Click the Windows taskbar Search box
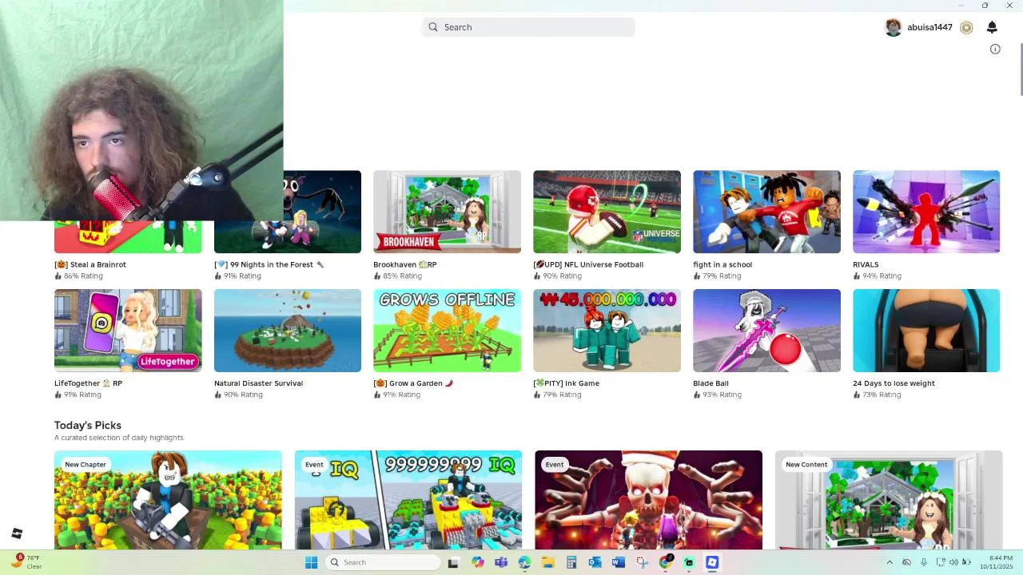This screenshot has width=1023, height=575. 384,562
